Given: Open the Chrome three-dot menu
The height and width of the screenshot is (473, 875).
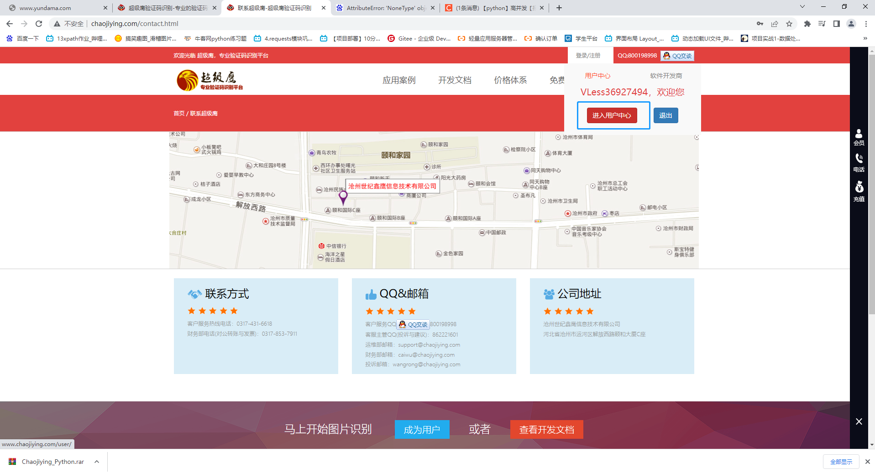Looking at the screenshot, I should 866,24.
